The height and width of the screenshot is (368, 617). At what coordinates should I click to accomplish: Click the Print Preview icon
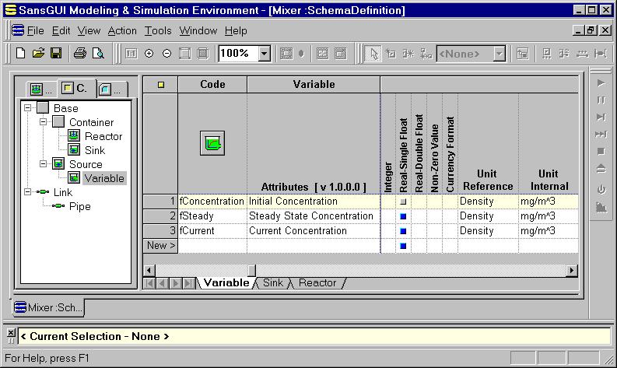pos(98,54)
